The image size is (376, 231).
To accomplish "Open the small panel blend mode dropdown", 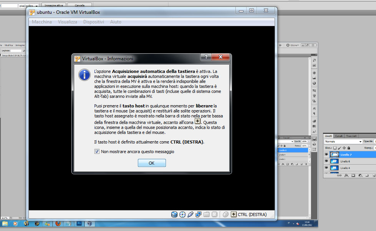I will click(x=292, y=141).
